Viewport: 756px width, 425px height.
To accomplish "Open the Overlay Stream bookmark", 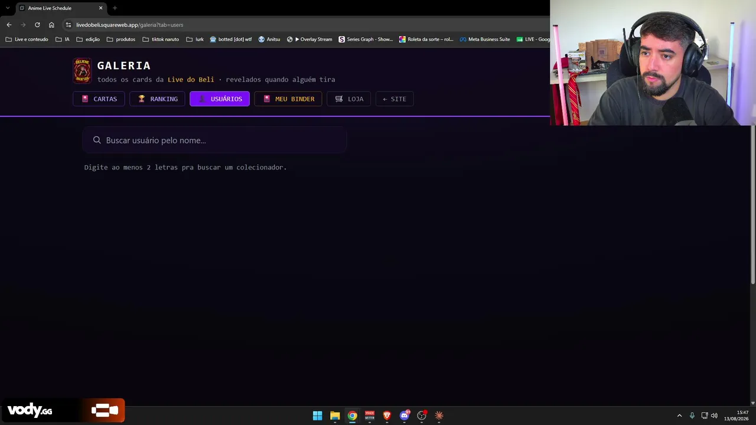I will [x=309, y=40].
